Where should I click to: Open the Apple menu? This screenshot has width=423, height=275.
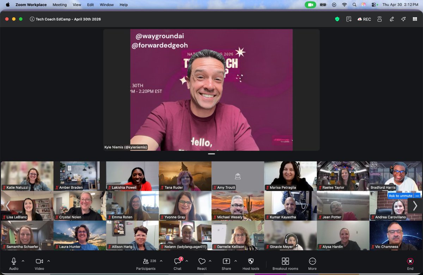point(8,5)
